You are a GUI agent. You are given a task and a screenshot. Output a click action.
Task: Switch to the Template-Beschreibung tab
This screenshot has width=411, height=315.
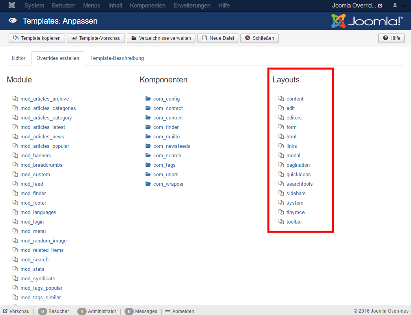click(x=117, y=58)
